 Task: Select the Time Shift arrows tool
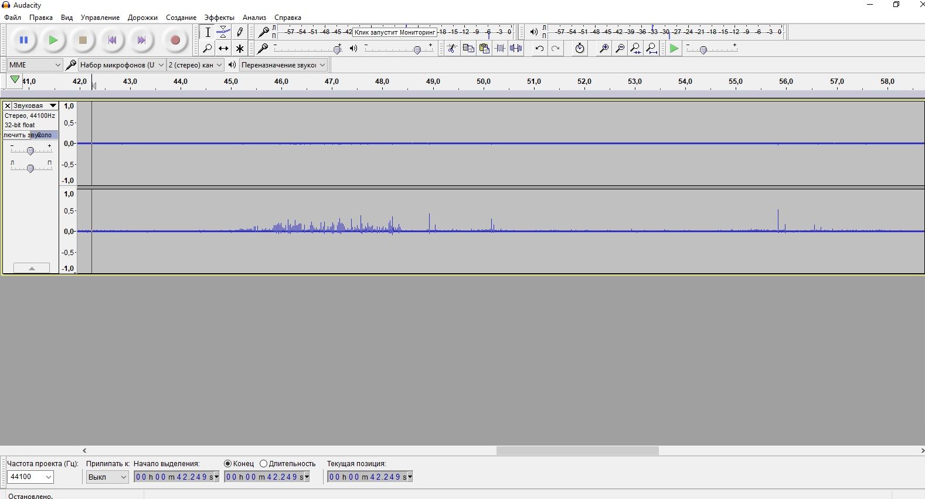[223, 48]
